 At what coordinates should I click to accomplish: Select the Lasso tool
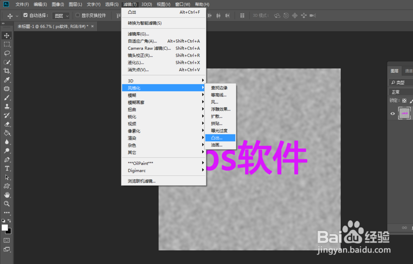point(7,53)
